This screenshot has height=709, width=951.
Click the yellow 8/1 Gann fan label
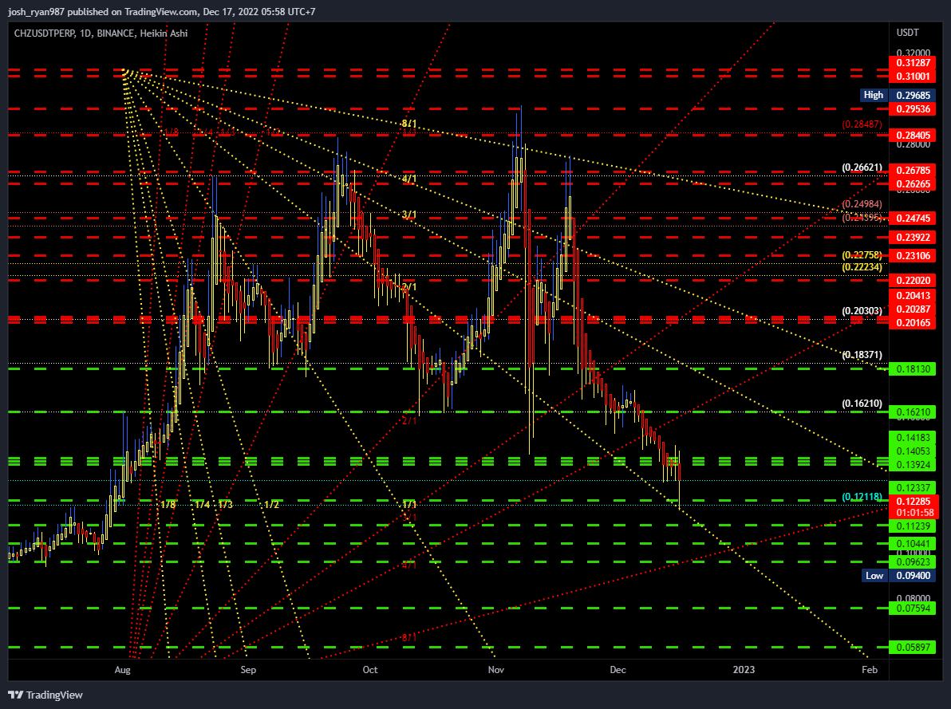tap(408, 124)
